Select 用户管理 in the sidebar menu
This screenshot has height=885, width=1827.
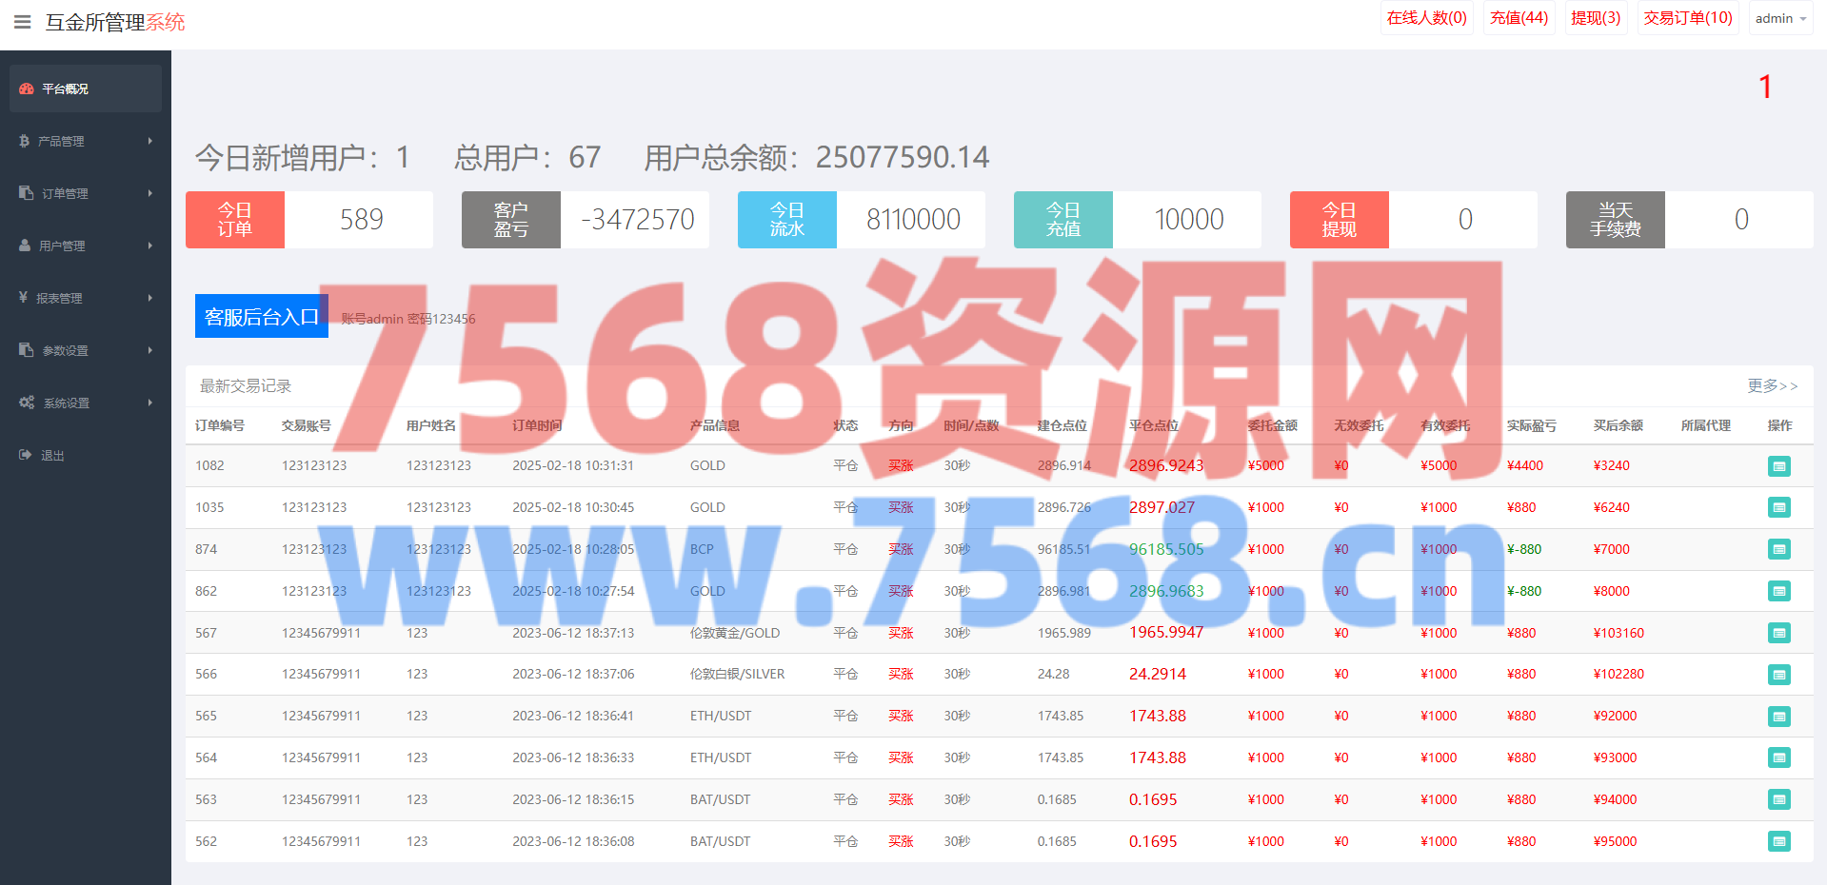click(62, 246)
